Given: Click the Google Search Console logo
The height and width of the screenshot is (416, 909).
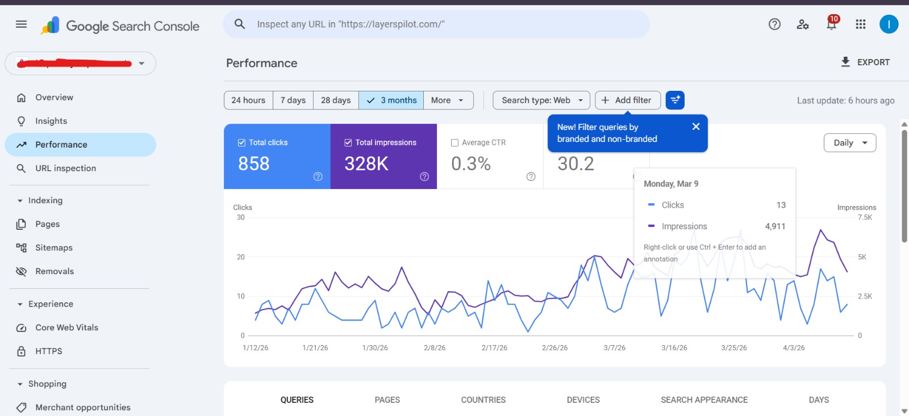Looking at the screenshot, I should point(120,26).
